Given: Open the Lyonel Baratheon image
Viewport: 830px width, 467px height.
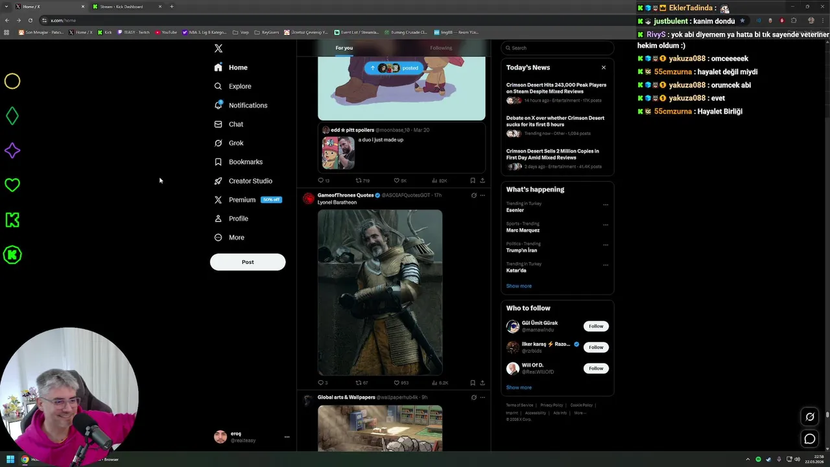Looking at the screenshot, I should (380, 293).
